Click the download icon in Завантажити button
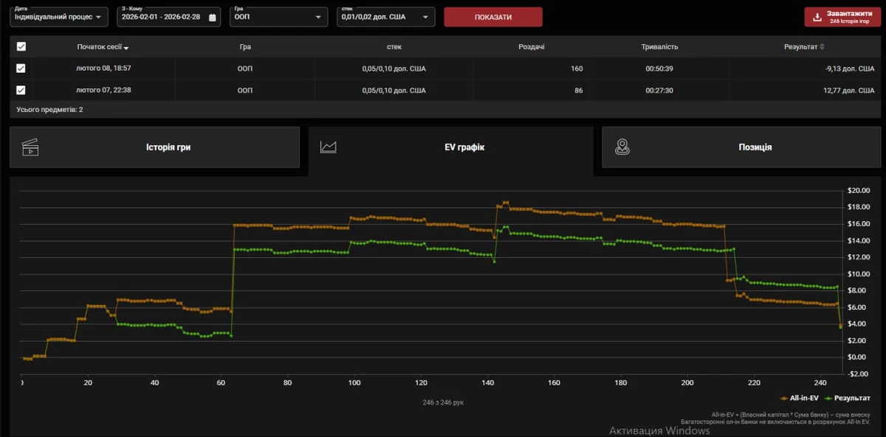The width and height of the screenshot is (886, 437). 817,17
